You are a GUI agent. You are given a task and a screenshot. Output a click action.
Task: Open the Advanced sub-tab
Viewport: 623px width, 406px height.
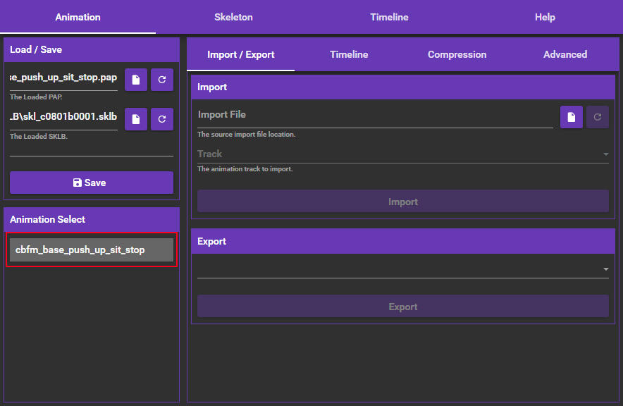point(565,54)
